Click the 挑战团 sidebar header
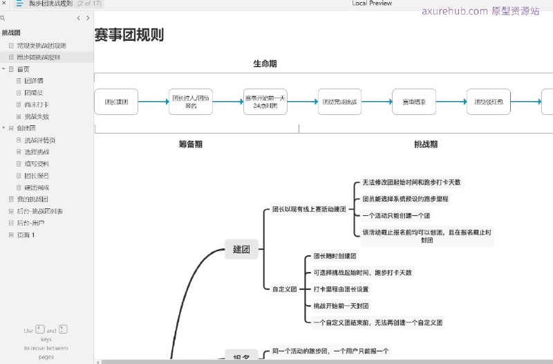Image resolution: width=553 pixels, height=364 pixels. click(x=11, y=33)
